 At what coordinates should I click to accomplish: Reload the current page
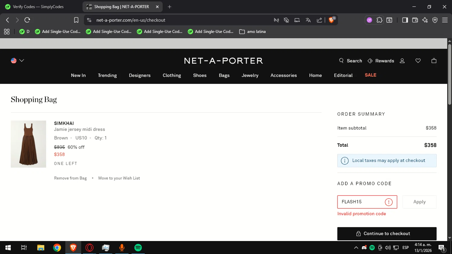click(x=27, y=20)
